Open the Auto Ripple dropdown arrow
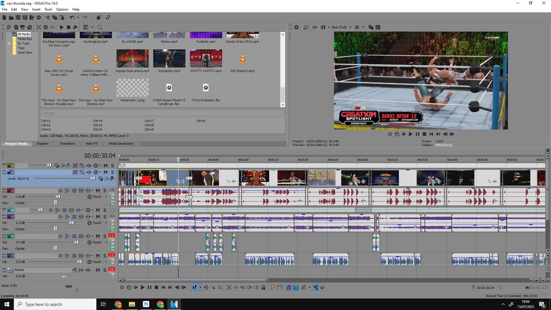Image resolution: width=551 pixels, height=310 pixels. coord(310,287)
